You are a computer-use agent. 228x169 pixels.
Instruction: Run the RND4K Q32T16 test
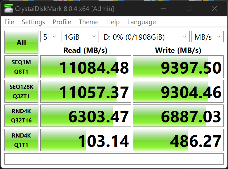(x=21, y=115)
